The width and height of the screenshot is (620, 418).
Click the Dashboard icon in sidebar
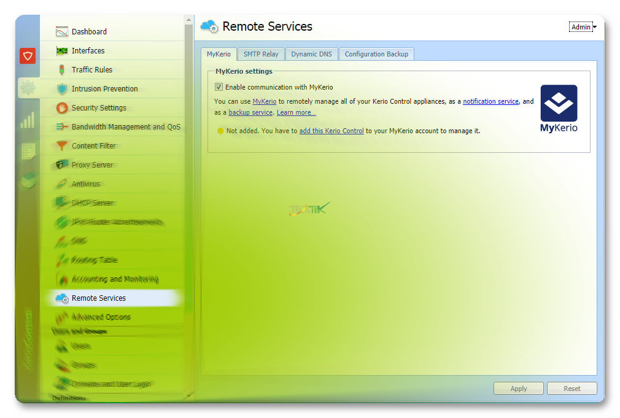(x=62, y=32)
